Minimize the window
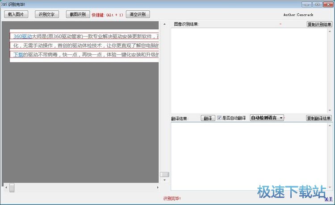 pos(306,4)
